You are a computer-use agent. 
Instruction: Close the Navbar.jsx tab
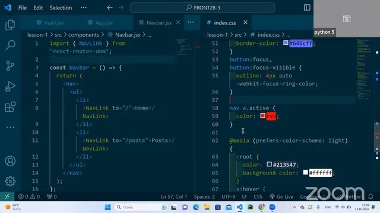click(178, 22)
